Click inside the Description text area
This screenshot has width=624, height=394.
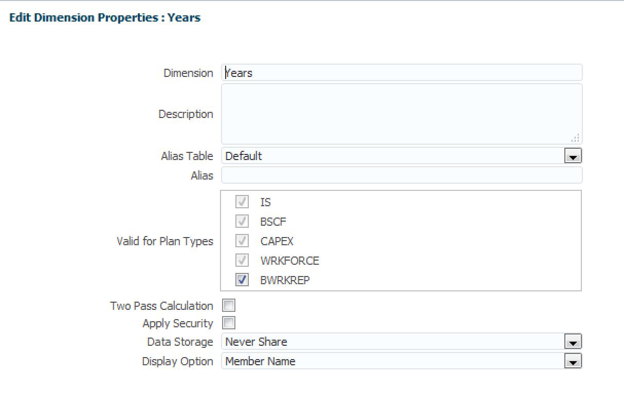point(401,113)
